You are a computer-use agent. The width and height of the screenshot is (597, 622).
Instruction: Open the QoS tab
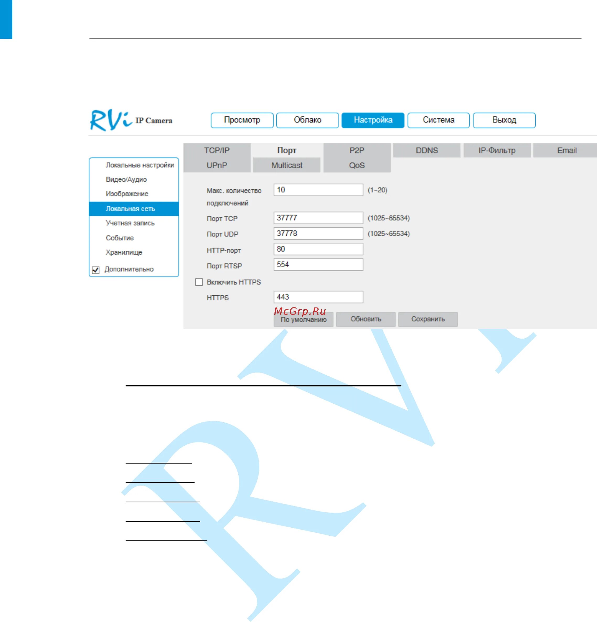(x=357, y=165)
